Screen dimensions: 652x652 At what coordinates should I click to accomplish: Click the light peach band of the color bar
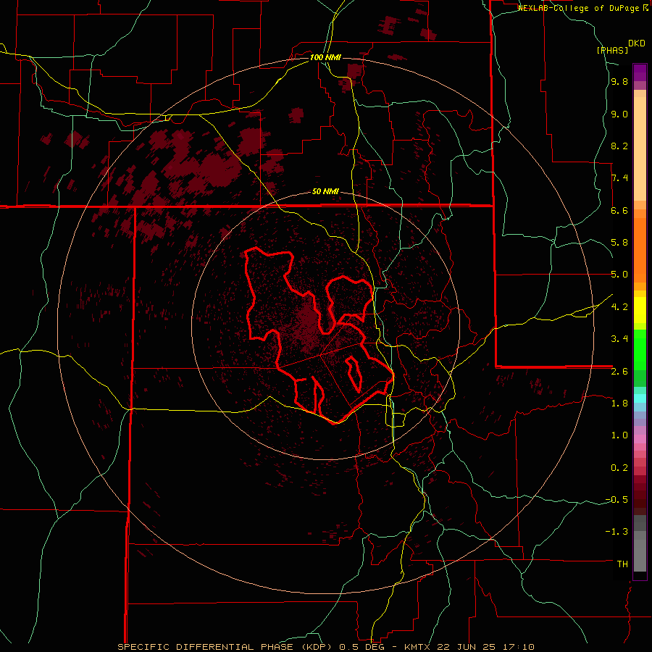640,149
